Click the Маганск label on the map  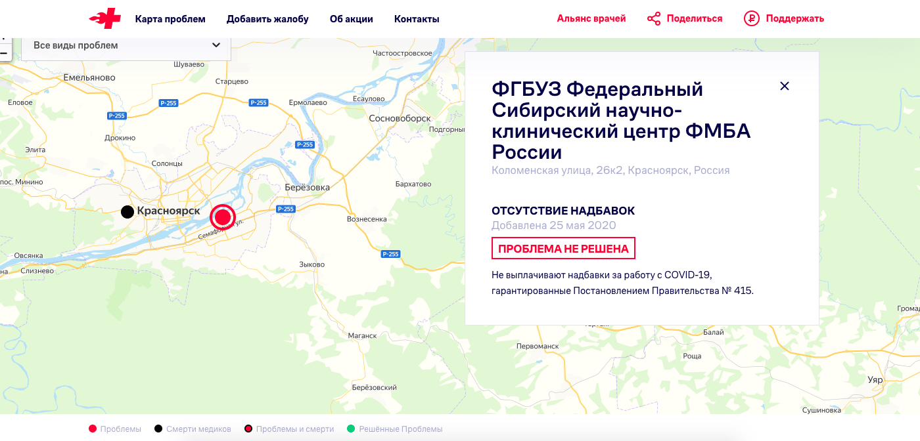(x=363, y=335)
